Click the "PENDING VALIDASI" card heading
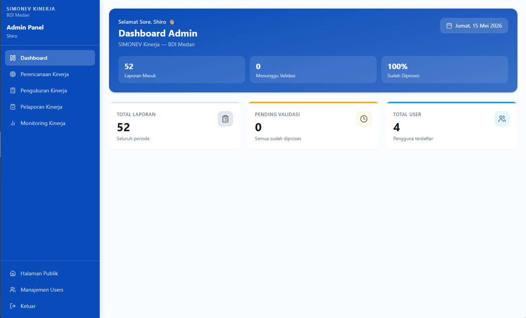526x318 pixels. click(x=277, y=115)
